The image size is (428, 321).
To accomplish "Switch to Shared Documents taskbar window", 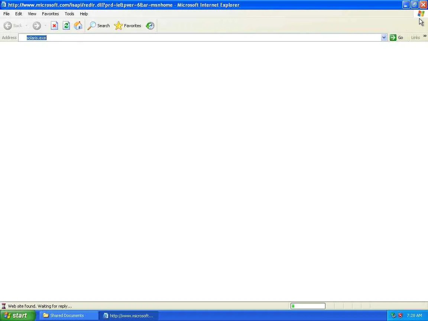I will coord(68,315).
